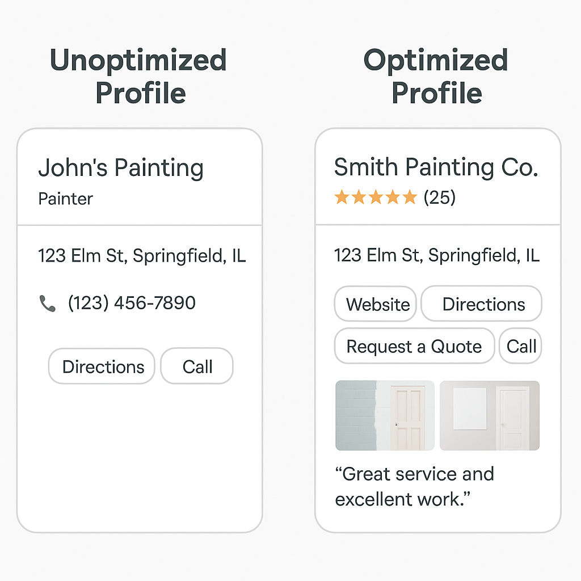Click the phone number (123) 456-7890

(x=132, y=303)
